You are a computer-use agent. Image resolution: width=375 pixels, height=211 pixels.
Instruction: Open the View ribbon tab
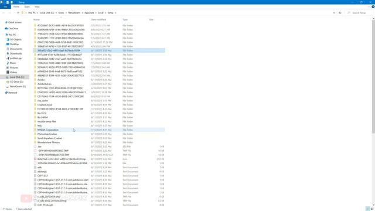[37, 6]
